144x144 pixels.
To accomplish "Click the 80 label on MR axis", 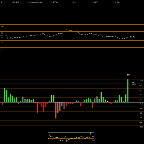I will tap(141, 86).
